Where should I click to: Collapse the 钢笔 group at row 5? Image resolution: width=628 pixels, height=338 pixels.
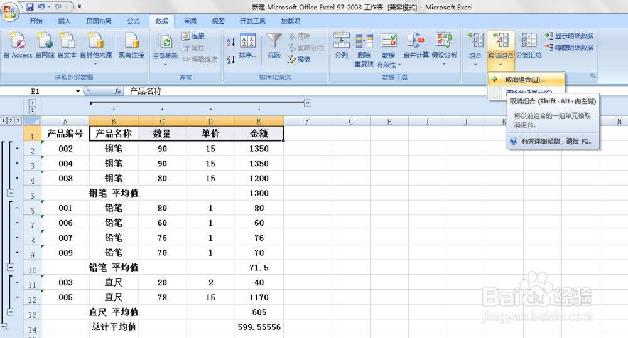point(11,193)
